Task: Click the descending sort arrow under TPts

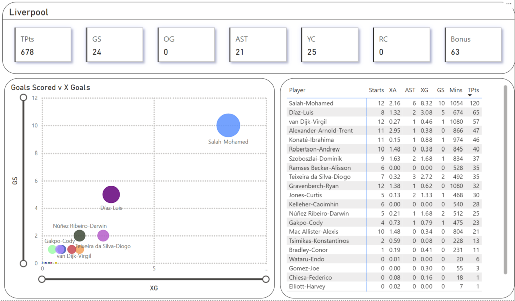Action: tap(470, 95)
